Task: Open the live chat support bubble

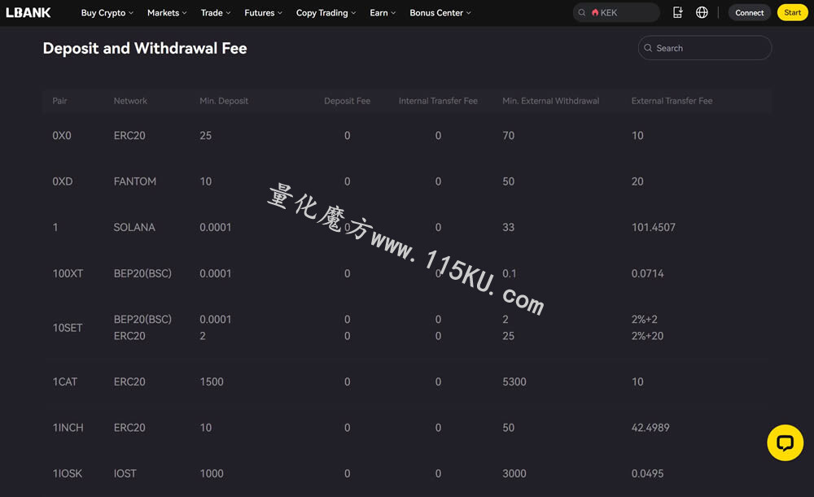Action: click(785, 443)
